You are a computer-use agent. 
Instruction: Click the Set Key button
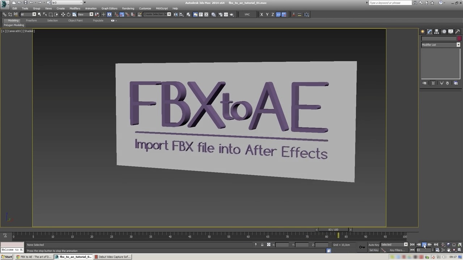pos(374,250)
